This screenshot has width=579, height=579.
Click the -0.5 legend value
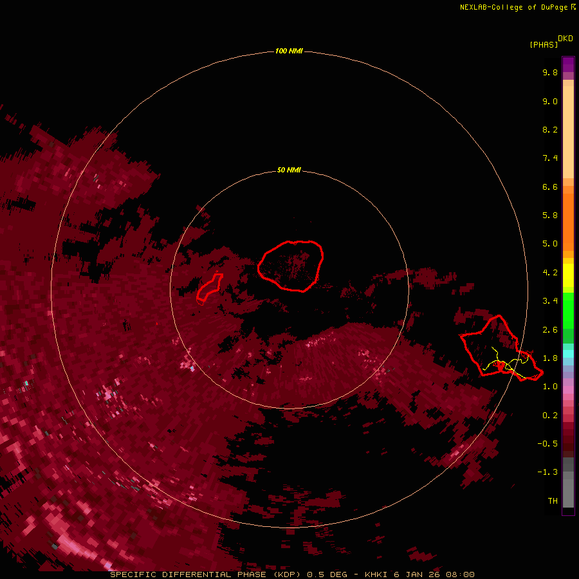point(547,444)
